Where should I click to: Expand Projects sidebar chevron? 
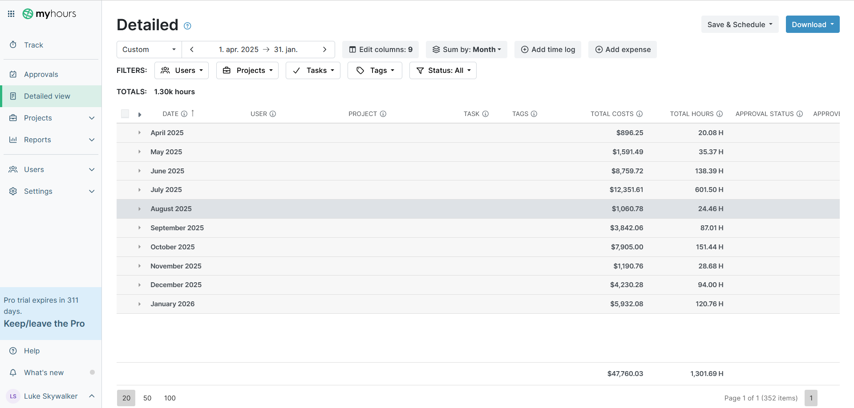point(92,118)
